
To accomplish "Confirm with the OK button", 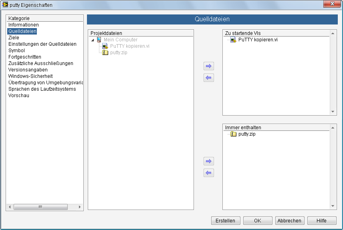I will 258,221.
